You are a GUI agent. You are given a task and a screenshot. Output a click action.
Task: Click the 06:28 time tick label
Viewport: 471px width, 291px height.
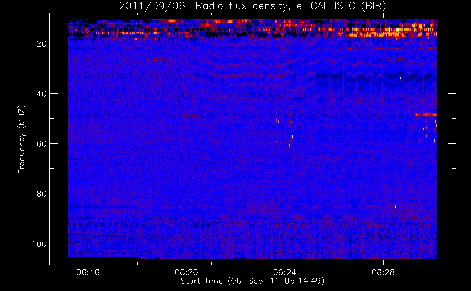click(383, 273)
